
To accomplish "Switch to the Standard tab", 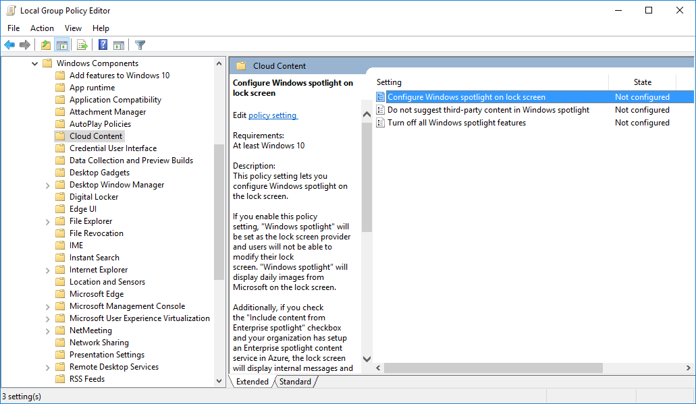I will click(295, 381).
